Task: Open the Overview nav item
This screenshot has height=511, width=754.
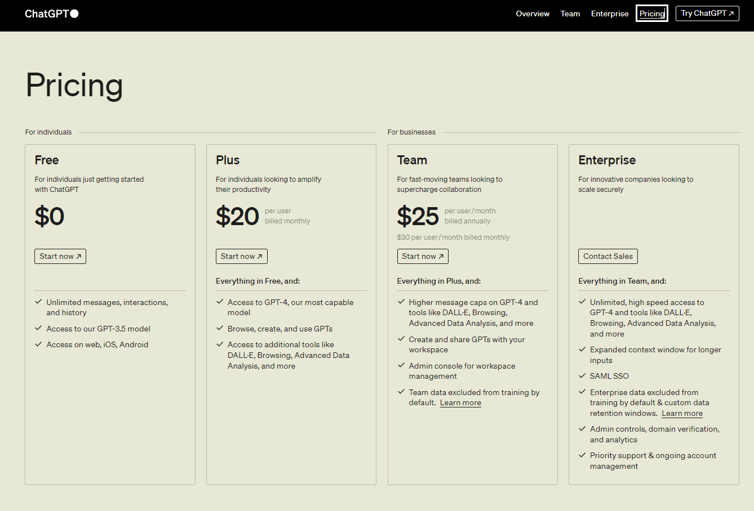Action: (x=533, y=14)
